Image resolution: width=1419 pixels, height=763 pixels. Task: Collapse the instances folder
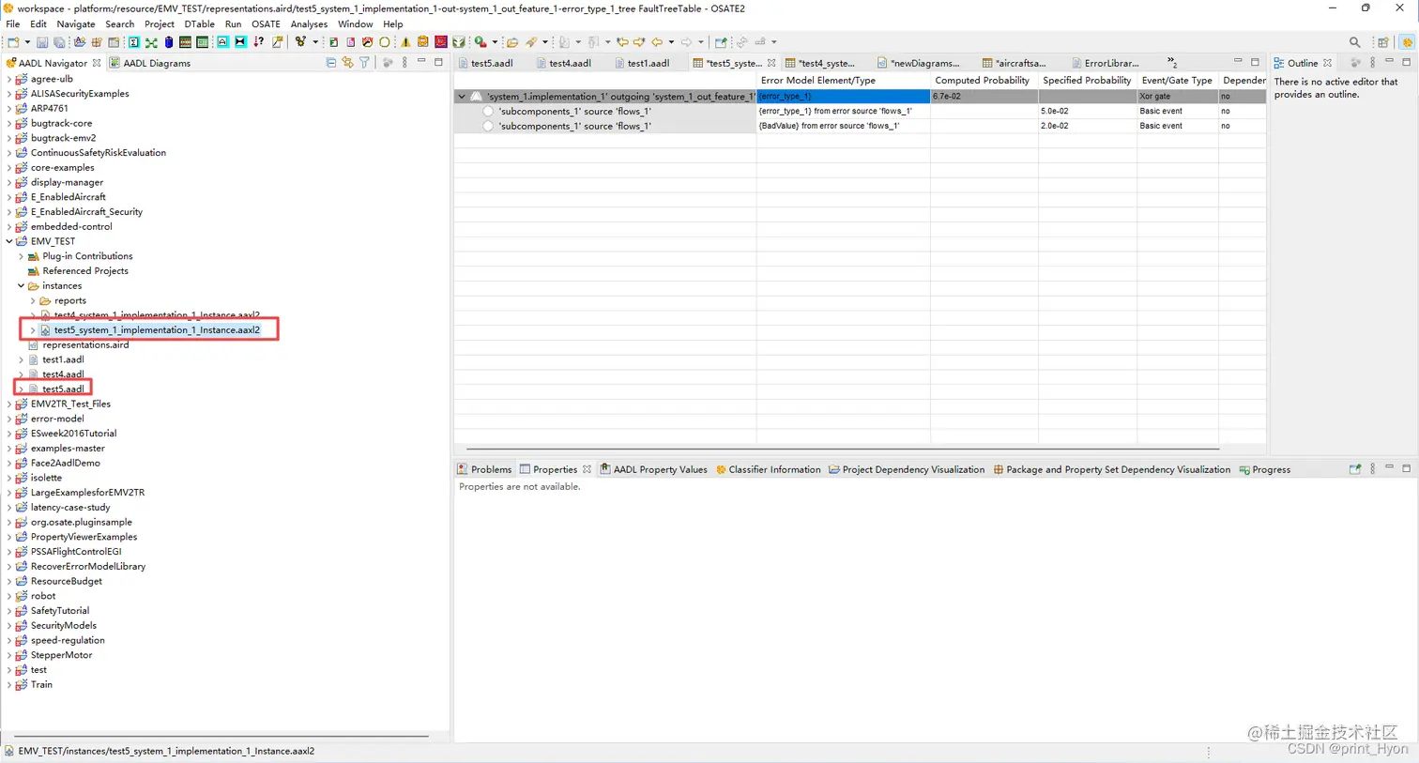(22, 286)
